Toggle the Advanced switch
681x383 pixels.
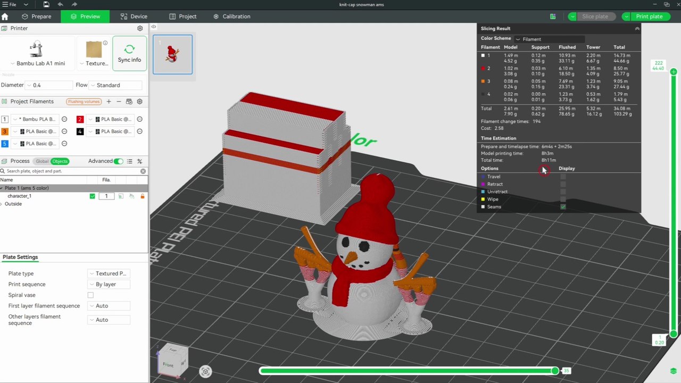point(118,161)
